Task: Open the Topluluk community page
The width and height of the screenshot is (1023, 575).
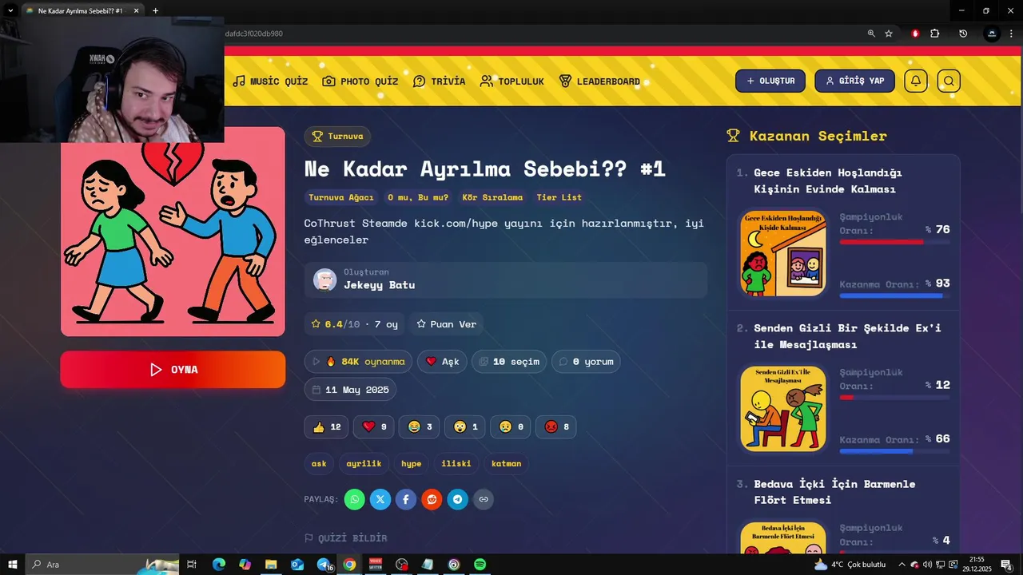Action: tap(512, 81)
